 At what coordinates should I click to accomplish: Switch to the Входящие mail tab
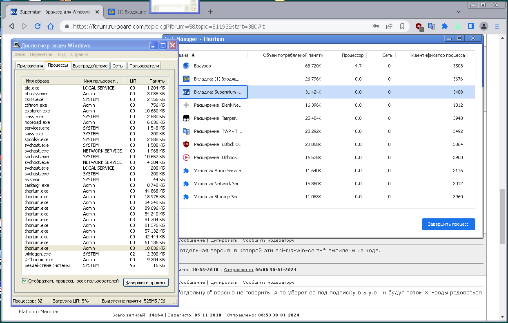click(x=131, y=12)
